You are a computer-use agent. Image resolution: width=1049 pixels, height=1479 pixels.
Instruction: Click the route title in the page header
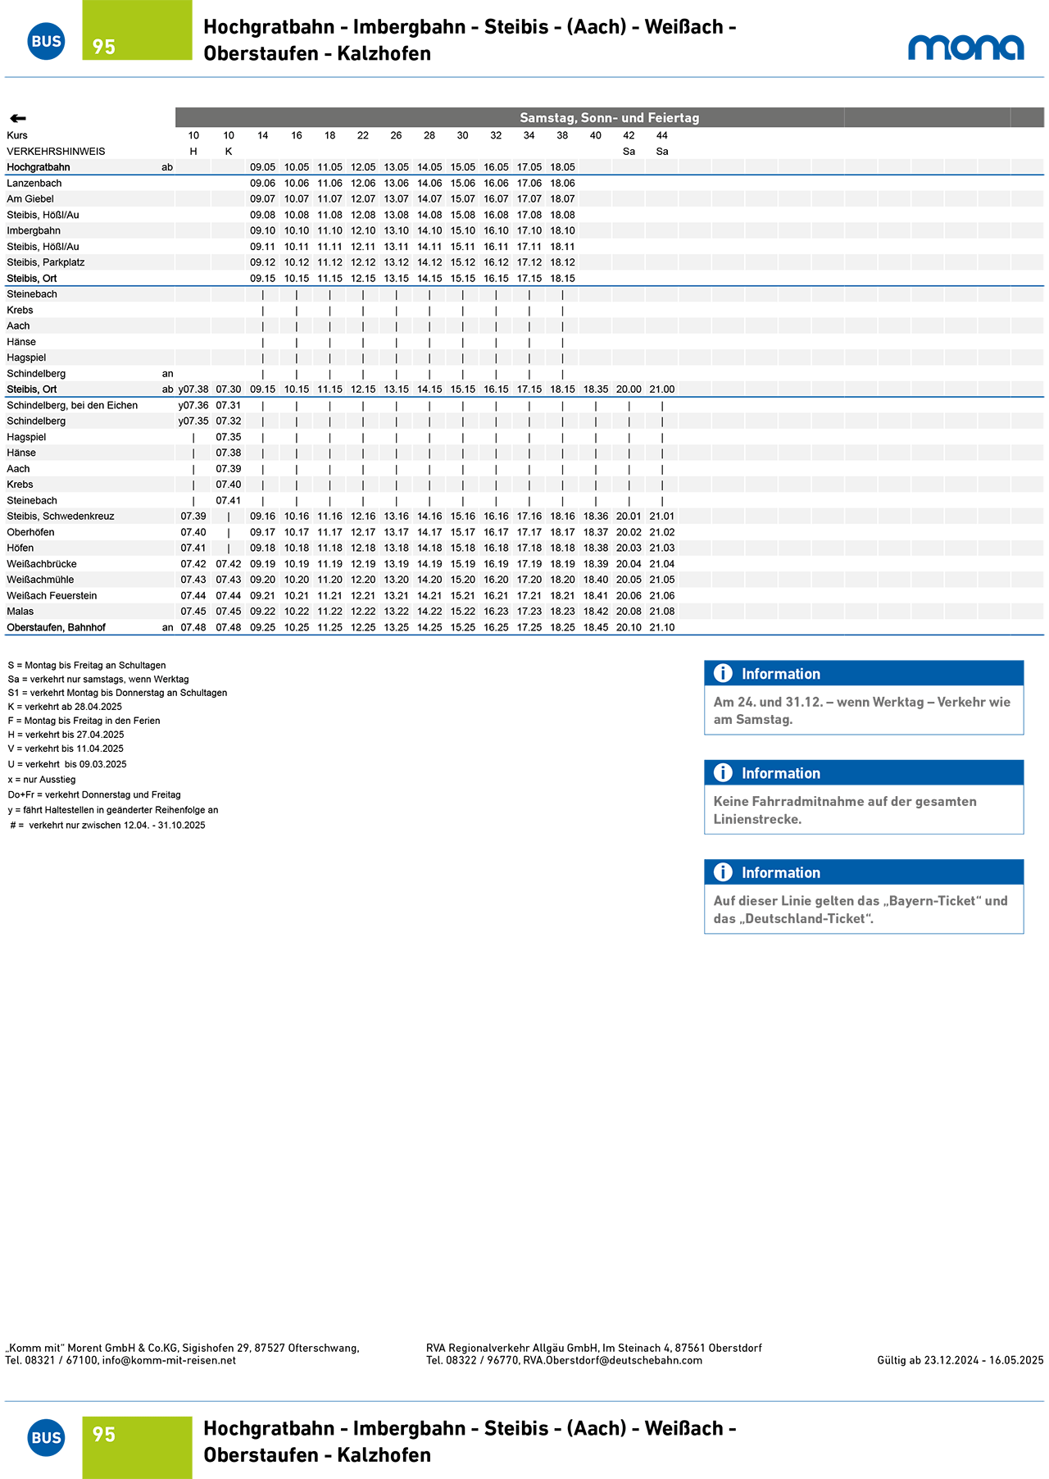coord(470,39)
